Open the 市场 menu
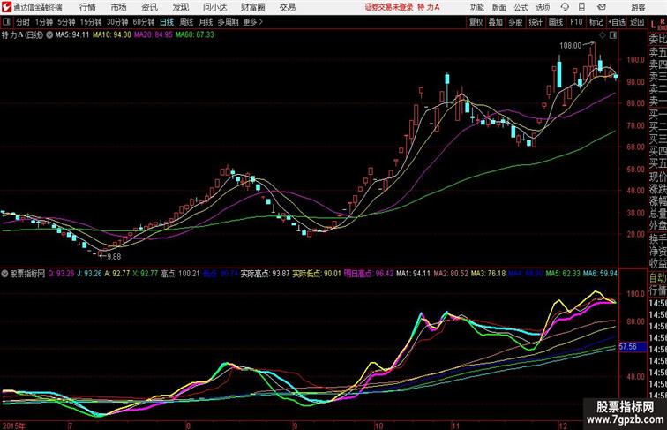 coord(119,7)
